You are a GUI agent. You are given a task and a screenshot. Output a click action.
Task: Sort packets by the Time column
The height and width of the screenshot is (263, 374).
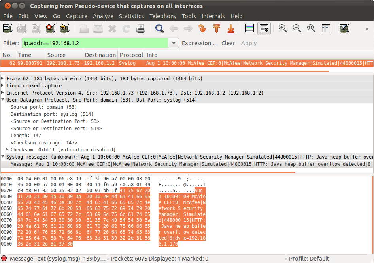point(30,55)
